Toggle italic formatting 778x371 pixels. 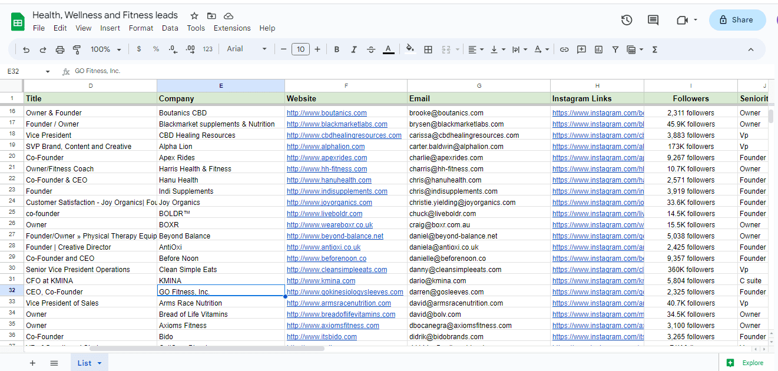click(x=354, y=49)
